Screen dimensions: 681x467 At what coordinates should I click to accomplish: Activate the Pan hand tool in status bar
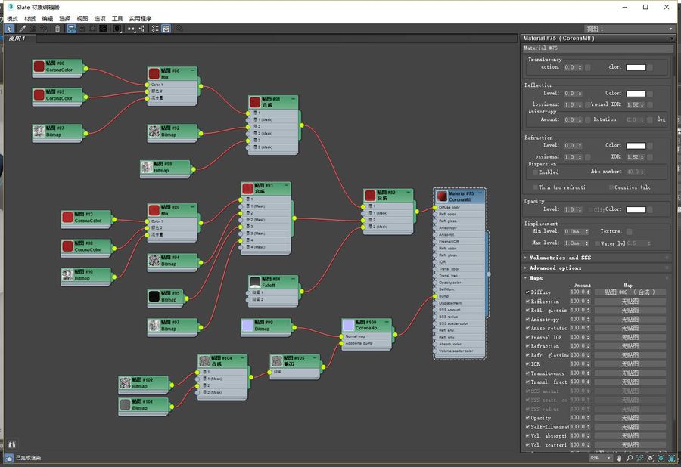619,458
